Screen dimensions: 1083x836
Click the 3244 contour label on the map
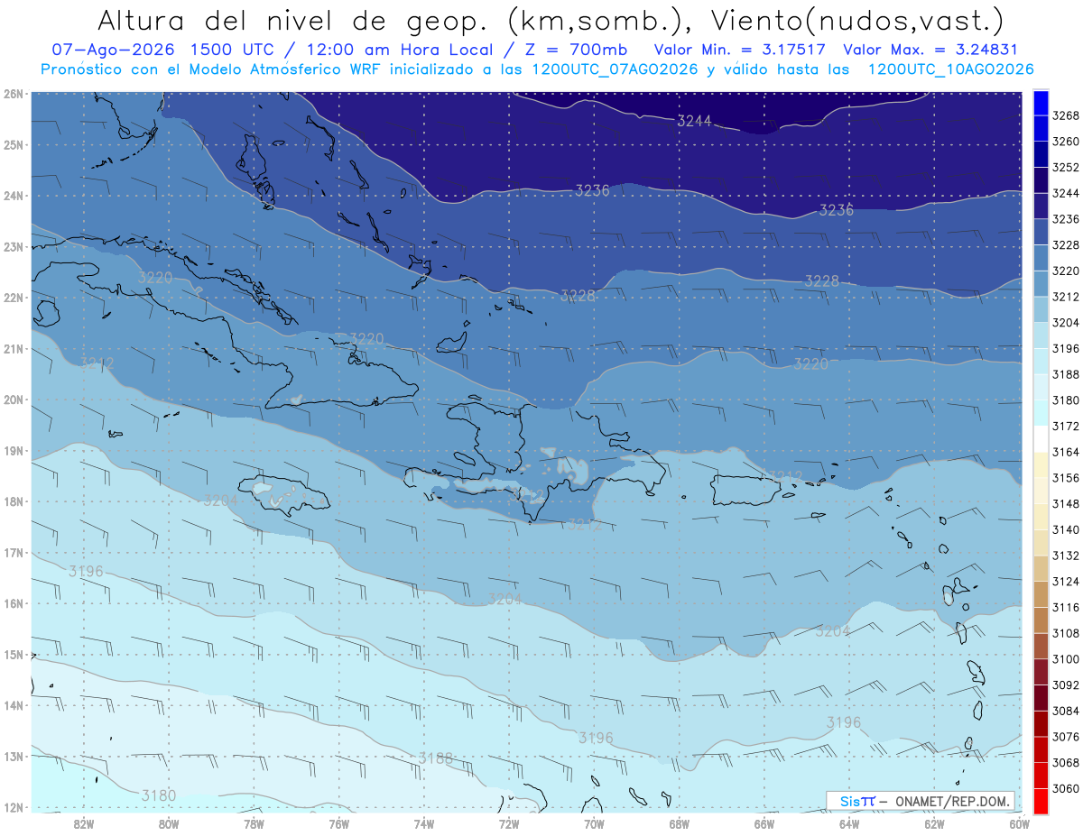[694, 120]
